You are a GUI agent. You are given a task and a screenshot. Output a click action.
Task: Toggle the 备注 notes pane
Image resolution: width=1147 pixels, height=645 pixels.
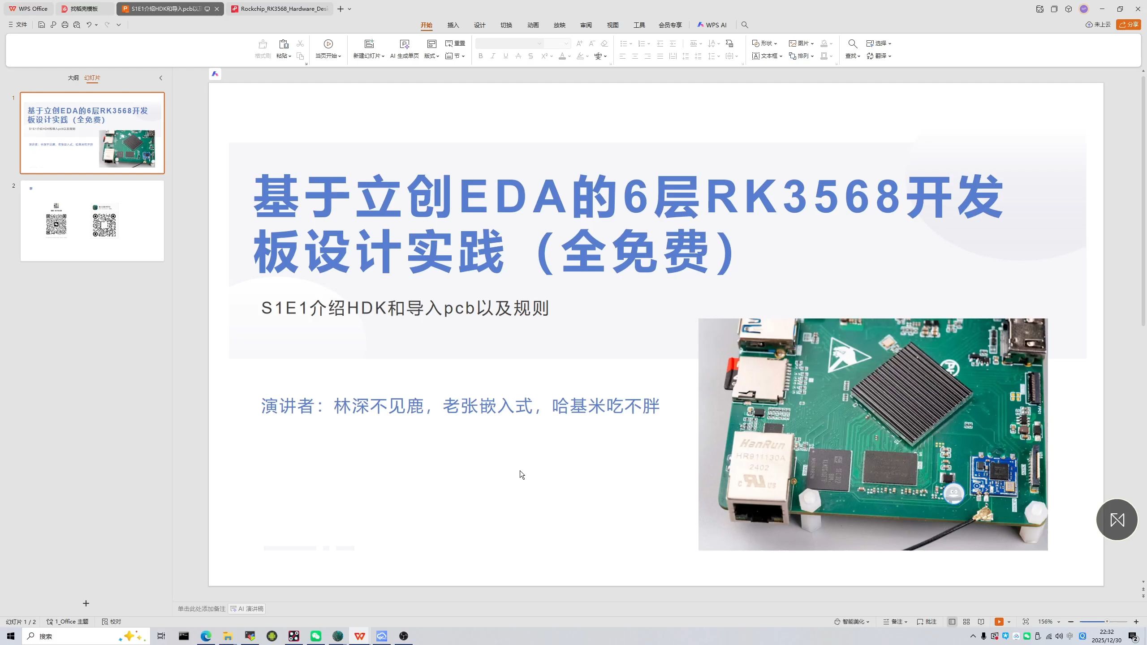tap(895, 622)
